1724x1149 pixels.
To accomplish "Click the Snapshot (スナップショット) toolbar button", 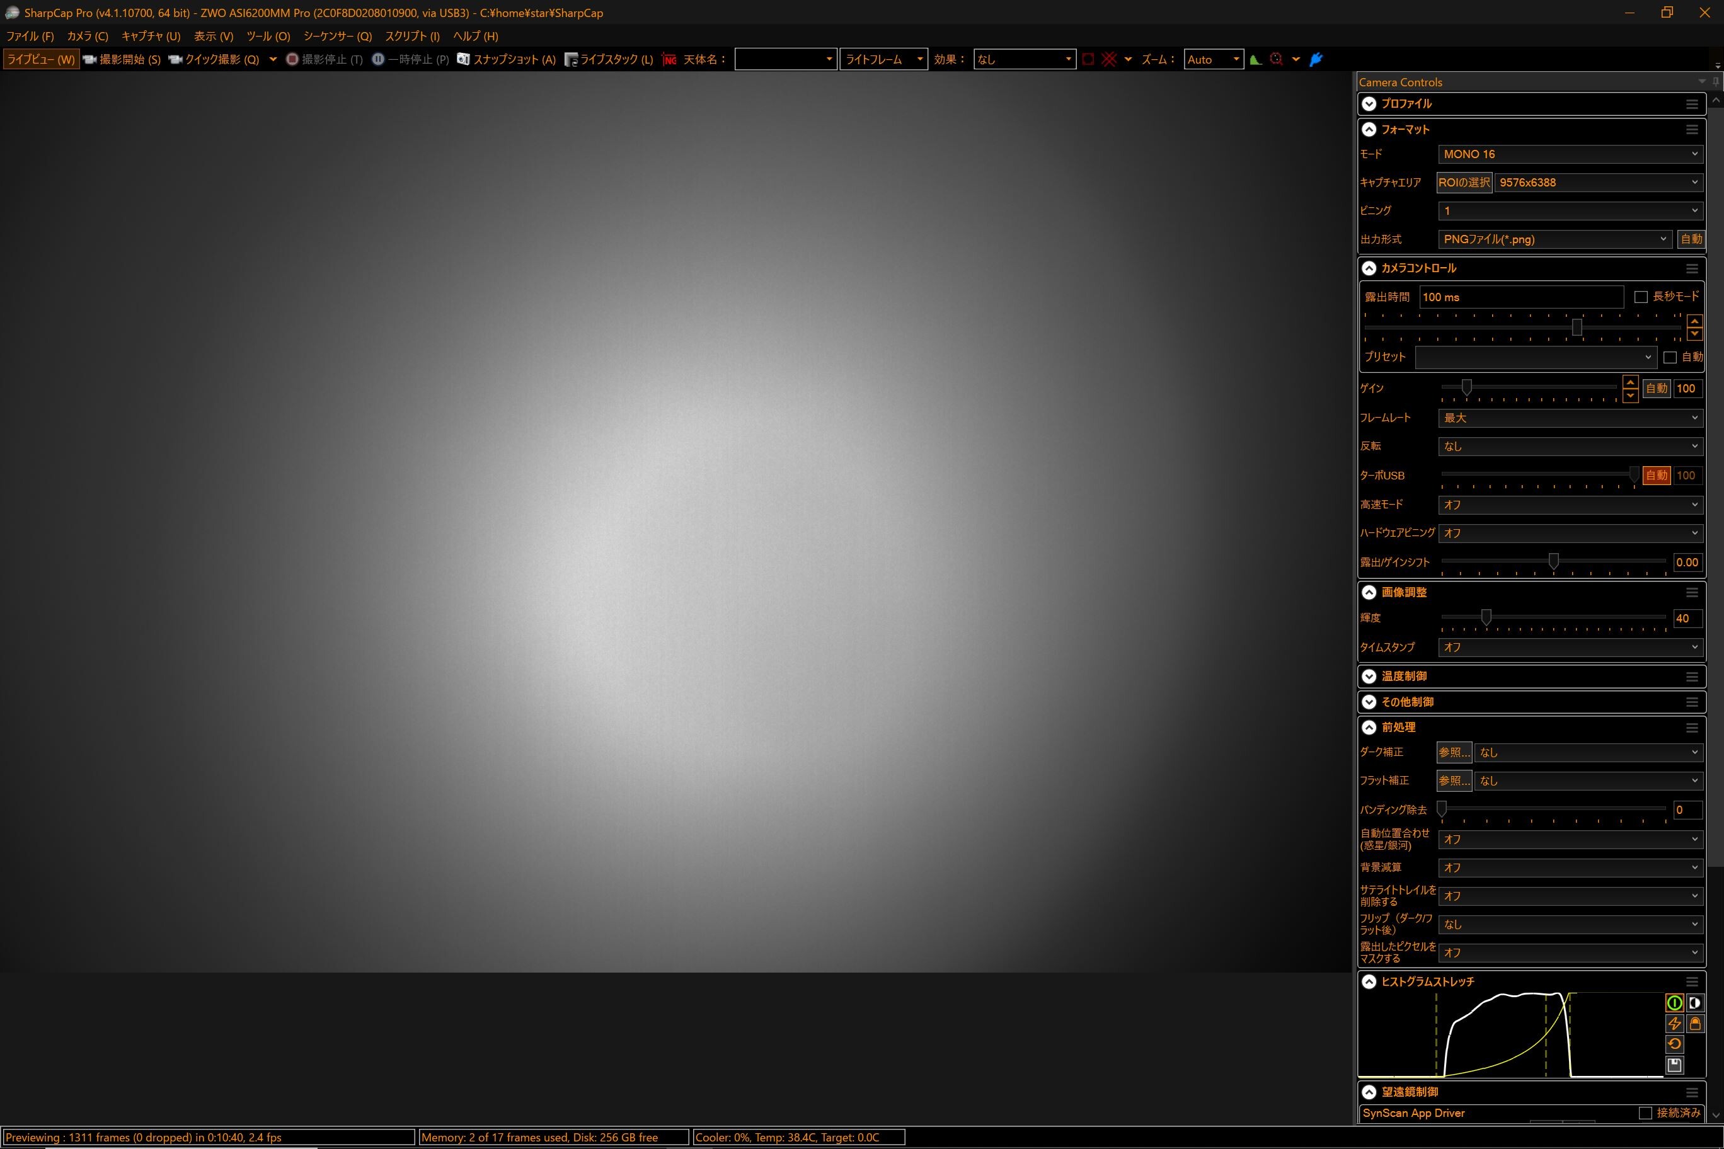I will pyautogui.click(x=506, y=59).
